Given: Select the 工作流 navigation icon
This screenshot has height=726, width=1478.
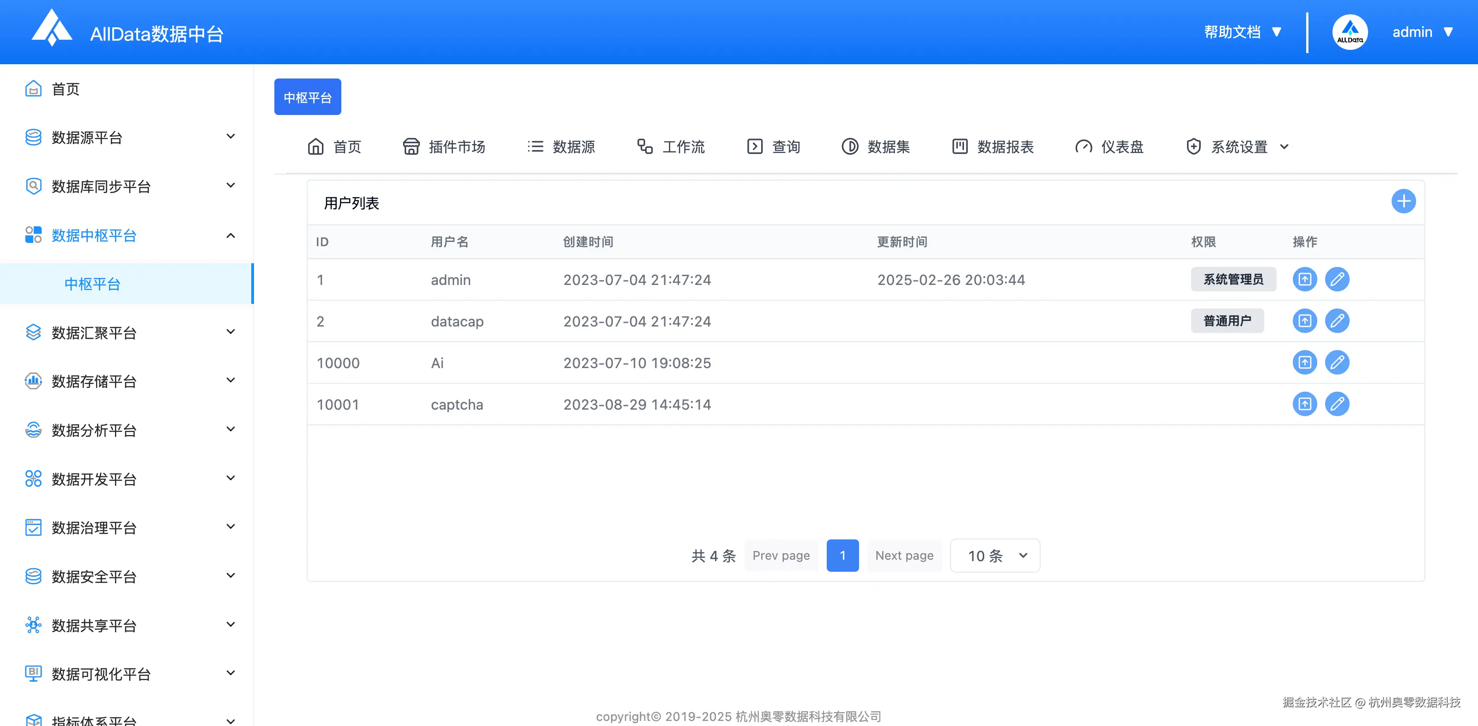Looking at the screenshot, I should (x=644, y=146).
